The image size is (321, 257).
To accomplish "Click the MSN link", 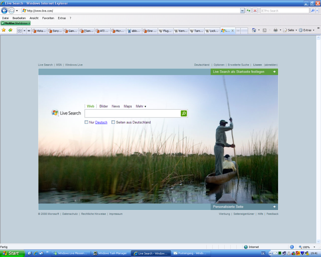I will (x=59, y=65).
